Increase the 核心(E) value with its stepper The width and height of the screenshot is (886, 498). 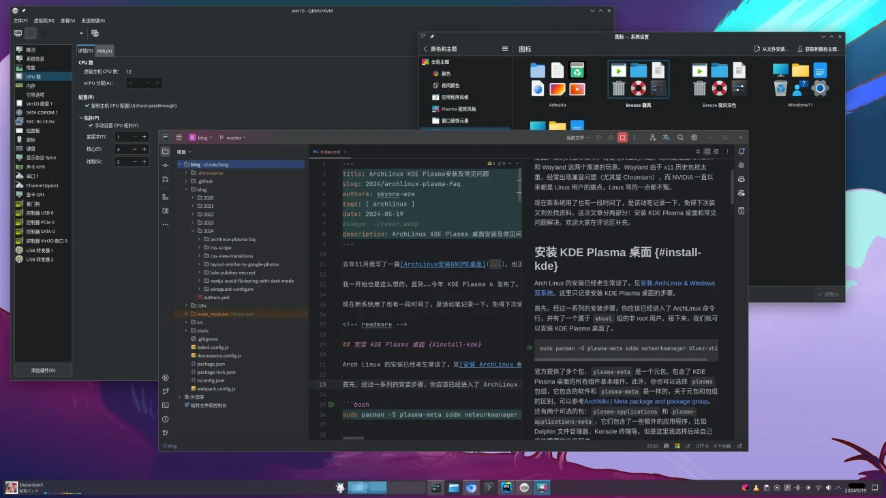pyautogui.click(x=144, y=149)
